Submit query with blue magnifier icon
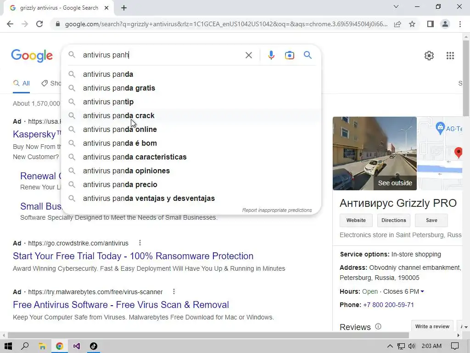 308,55
